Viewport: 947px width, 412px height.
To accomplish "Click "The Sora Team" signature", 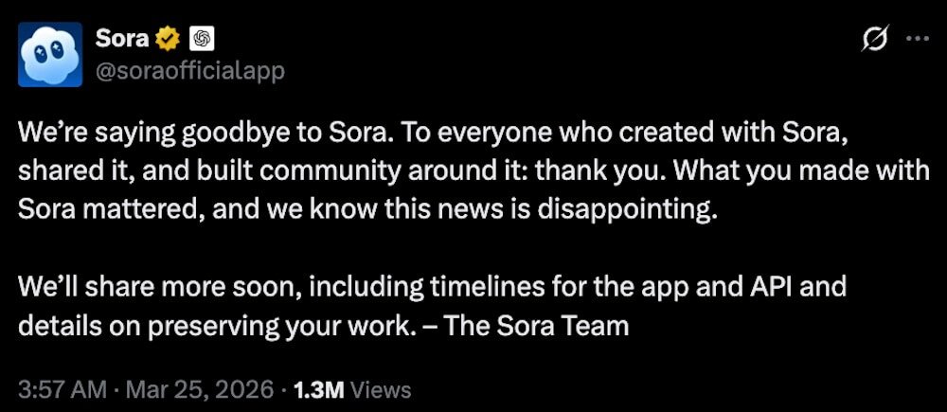I will pyautogui.click(x=536, y=326).
